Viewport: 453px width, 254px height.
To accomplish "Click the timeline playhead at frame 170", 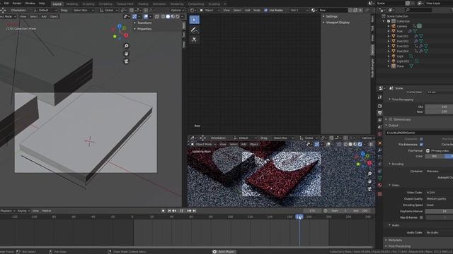I will tap(299, 217).
